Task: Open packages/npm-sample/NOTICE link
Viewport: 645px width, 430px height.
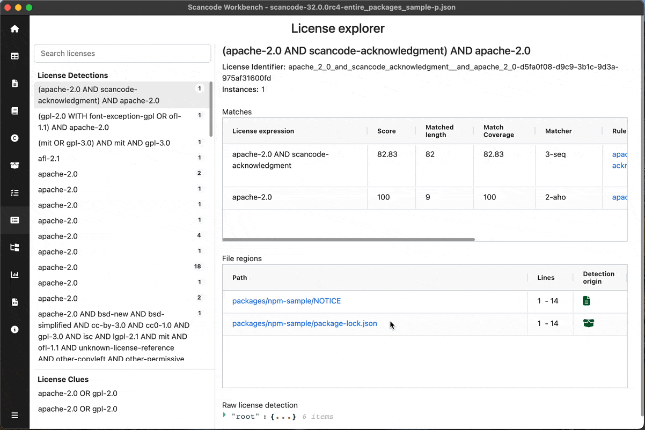Action: pyautogui.click(x=287, y=301)
